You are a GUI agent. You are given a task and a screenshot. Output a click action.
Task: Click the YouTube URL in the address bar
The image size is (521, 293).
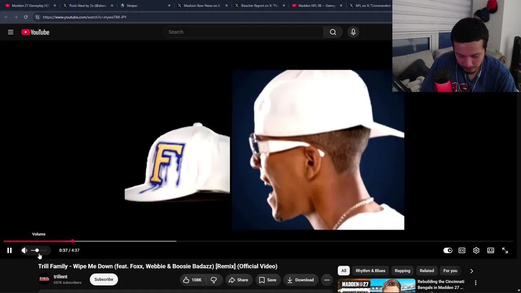pyautogui.click(x=85, y=17)
